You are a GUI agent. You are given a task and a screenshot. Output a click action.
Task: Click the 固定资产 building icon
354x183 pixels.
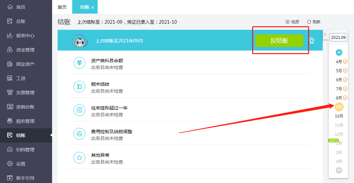[10, 64]
